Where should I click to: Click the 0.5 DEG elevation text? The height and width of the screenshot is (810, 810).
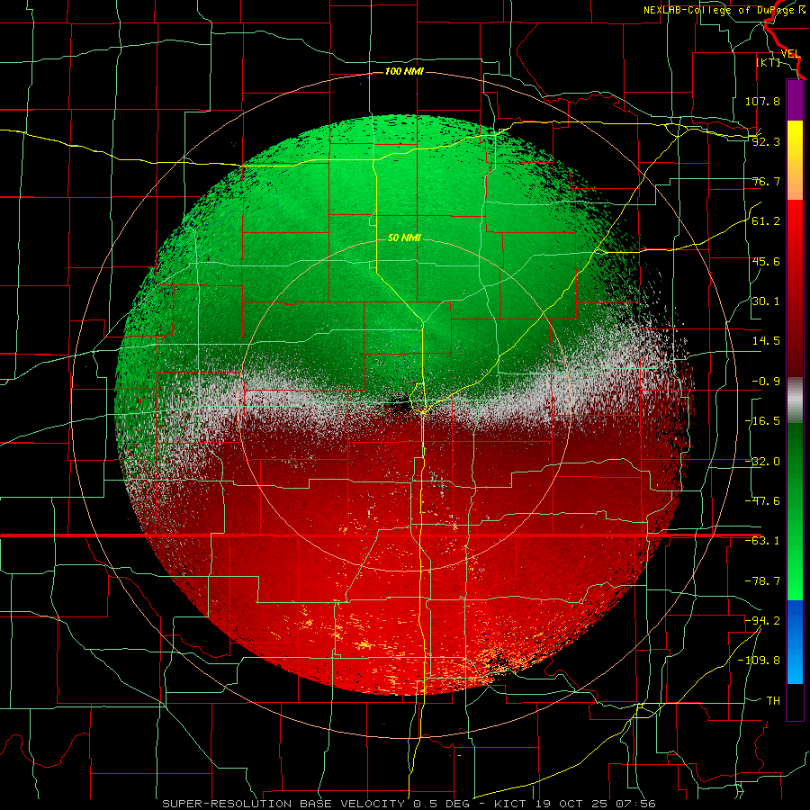pyautogui.click(x=441, y=804)
